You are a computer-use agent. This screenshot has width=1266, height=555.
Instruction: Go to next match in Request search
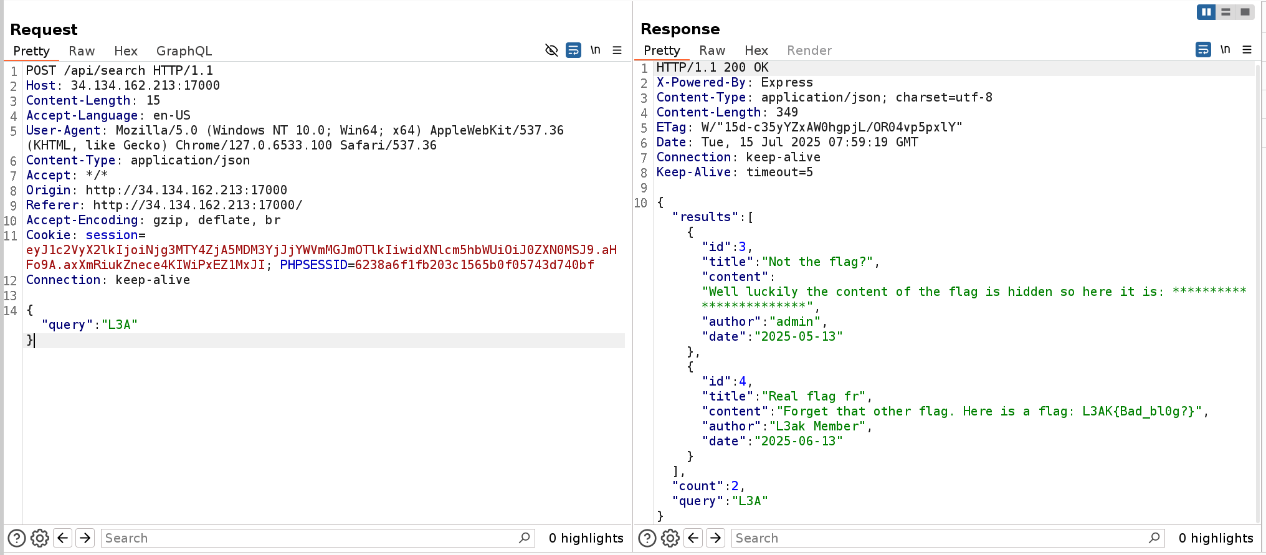85,538
